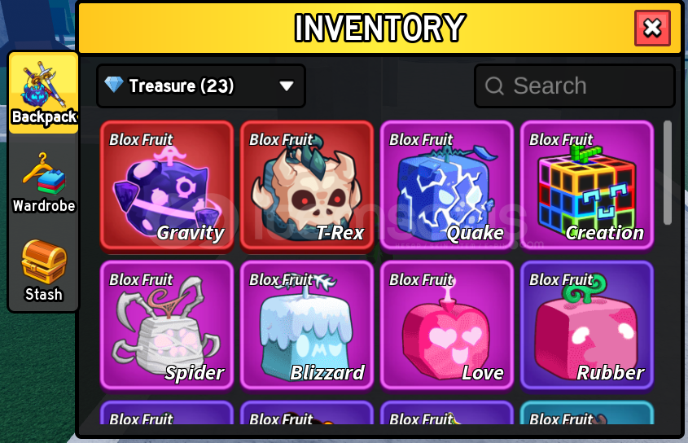Expand the Treasure (23) category dropdown
Screen dimensions: 688x443
point(201,86)
